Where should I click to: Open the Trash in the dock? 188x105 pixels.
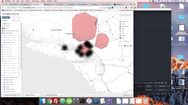point(145,101)
